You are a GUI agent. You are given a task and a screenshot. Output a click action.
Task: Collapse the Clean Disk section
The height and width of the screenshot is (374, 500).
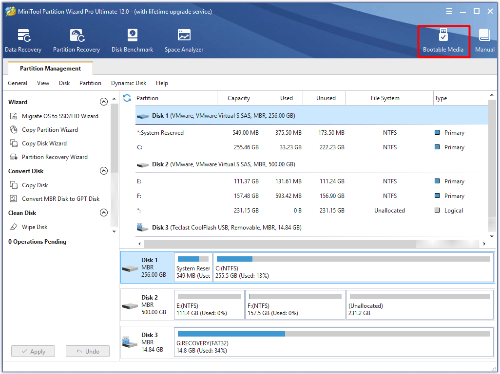(103, 213)
